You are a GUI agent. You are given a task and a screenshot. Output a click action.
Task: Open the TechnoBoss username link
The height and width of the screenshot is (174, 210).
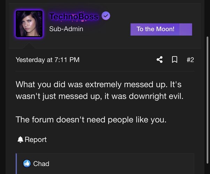coord(74,16)
